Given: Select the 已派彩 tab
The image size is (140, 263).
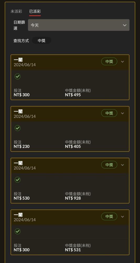Looking at the screenshot, I should click(x=35, y=11).
